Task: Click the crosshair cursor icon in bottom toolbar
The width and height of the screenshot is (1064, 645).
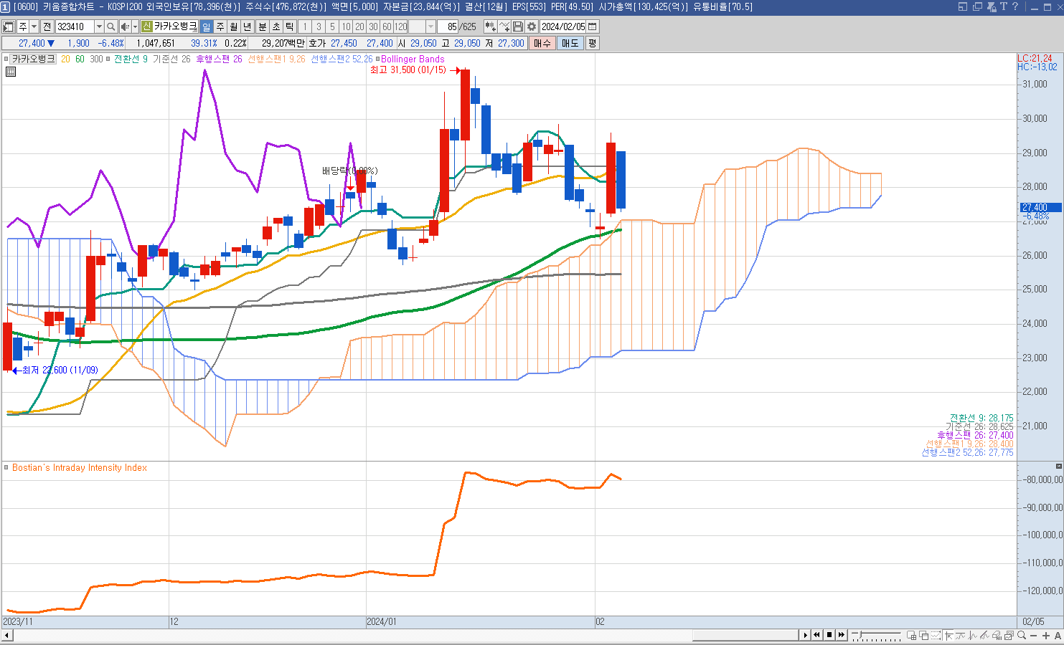Action: tap(948, 635)
